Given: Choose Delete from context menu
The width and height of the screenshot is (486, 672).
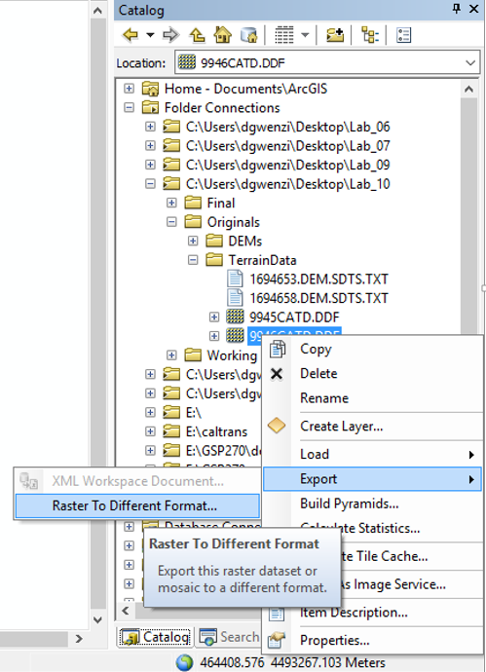Looking at the screenshot, I should click(318, 374).
